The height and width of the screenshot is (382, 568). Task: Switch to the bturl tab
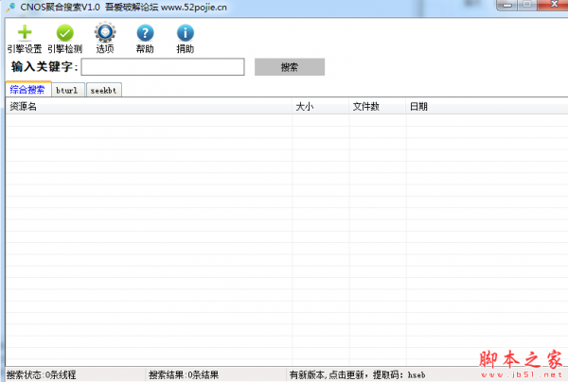(x=68, y=91)
